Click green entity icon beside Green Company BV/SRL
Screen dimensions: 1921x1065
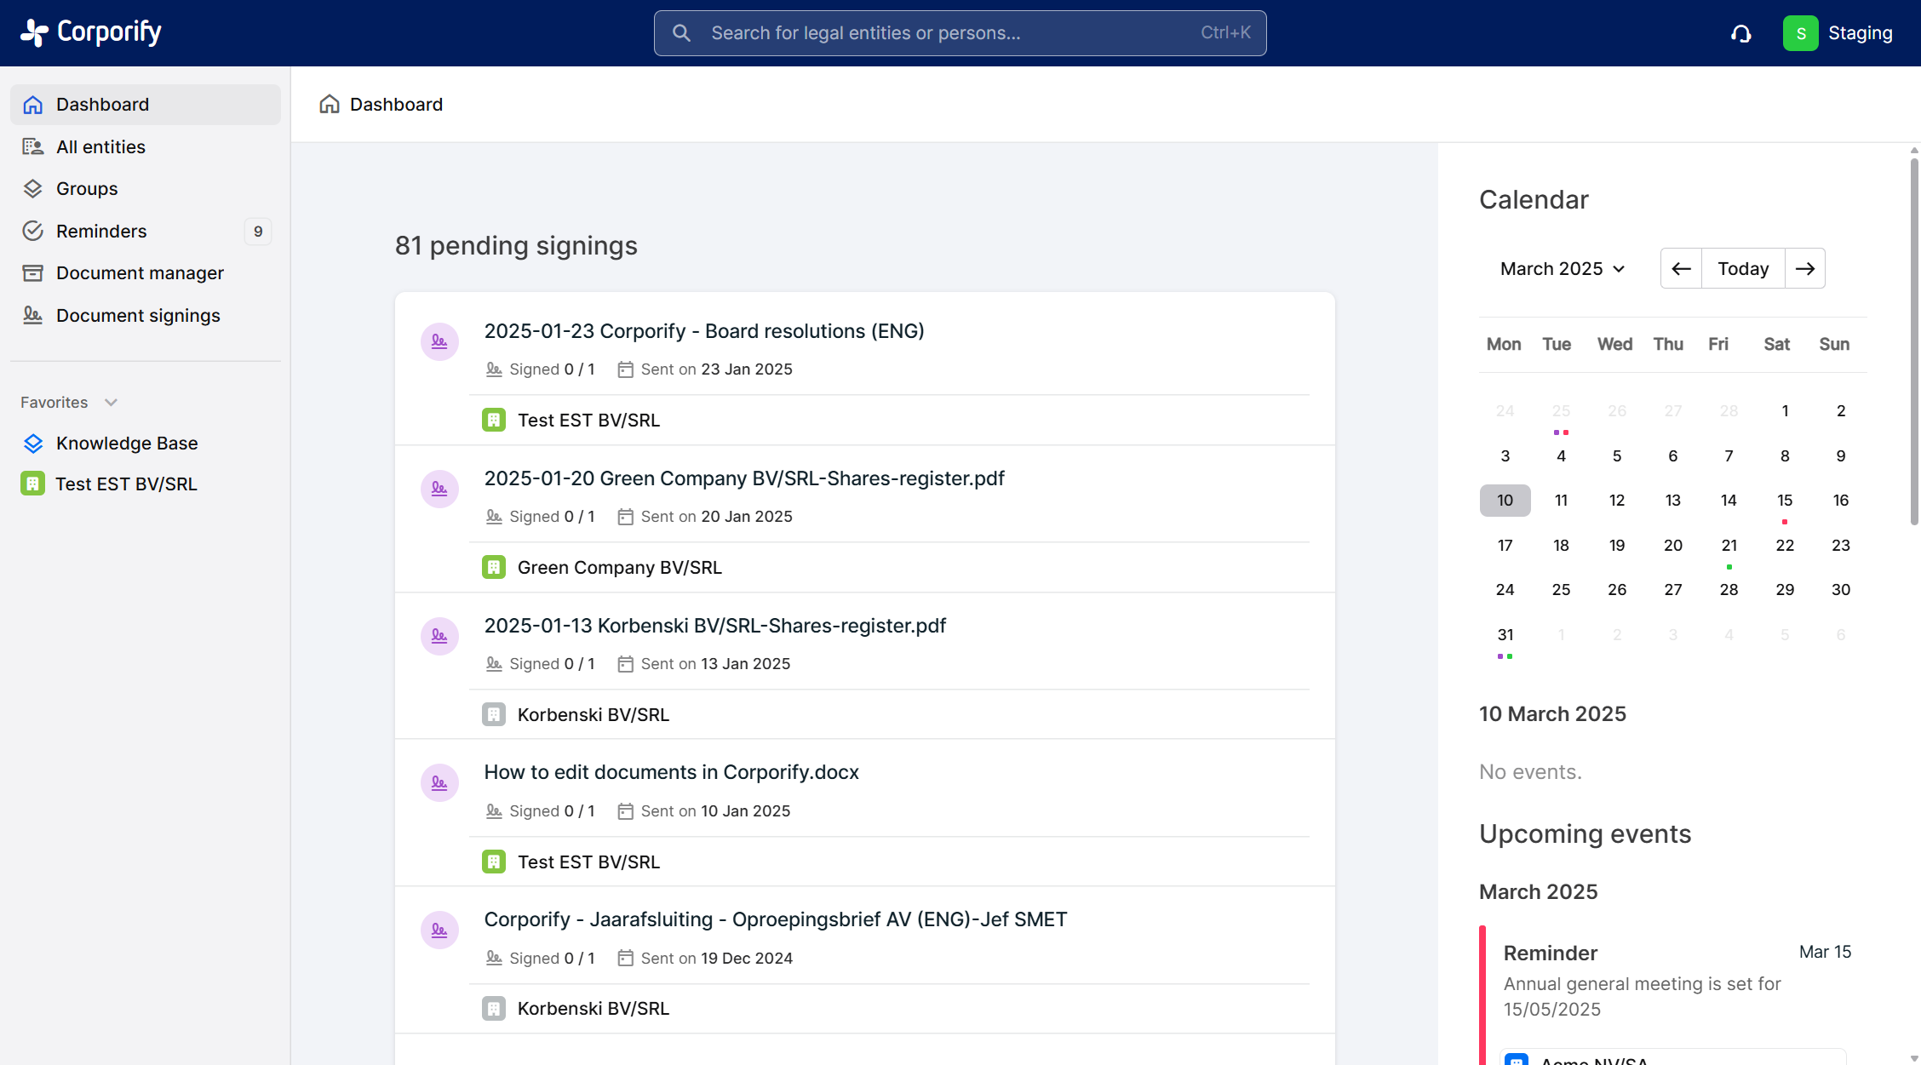tap(494, 567)
